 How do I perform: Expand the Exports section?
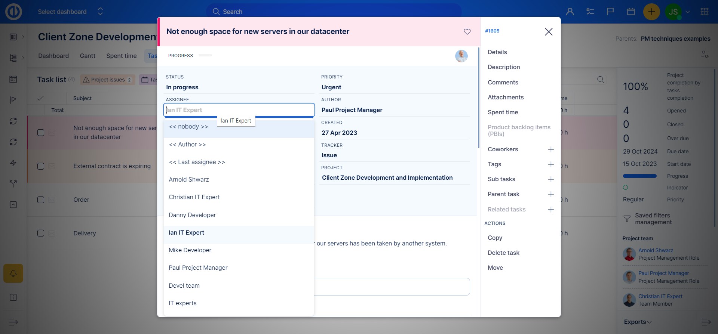[638, 322]
